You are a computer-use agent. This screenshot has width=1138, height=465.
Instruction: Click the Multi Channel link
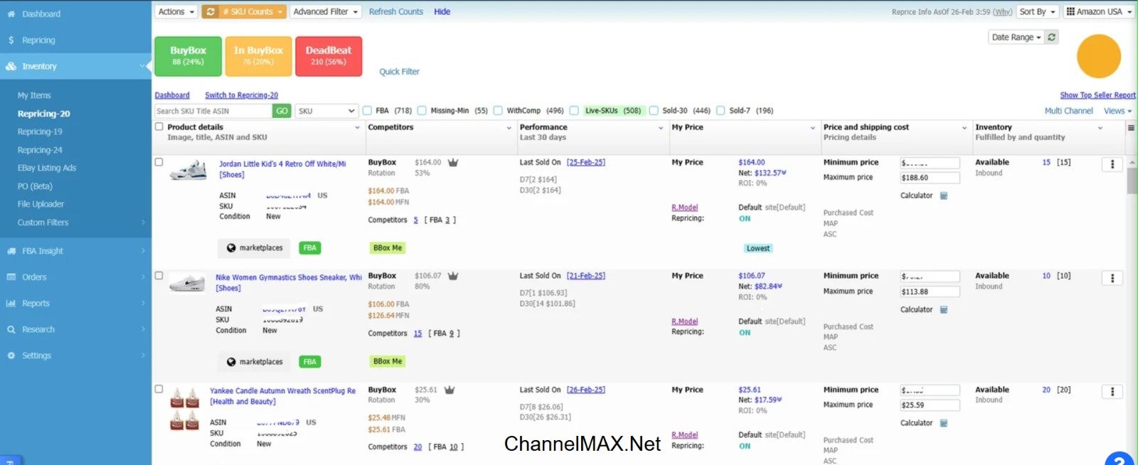tap(1068, 111)
